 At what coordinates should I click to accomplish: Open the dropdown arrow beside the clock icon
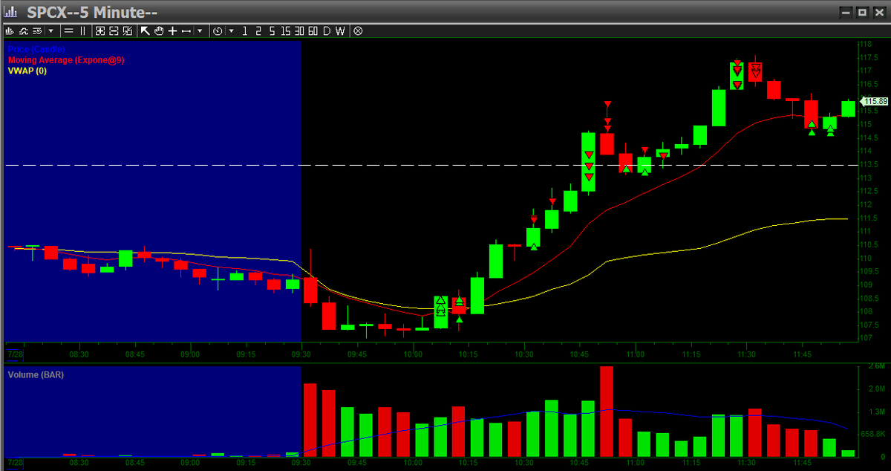click(x=232, y=30)
